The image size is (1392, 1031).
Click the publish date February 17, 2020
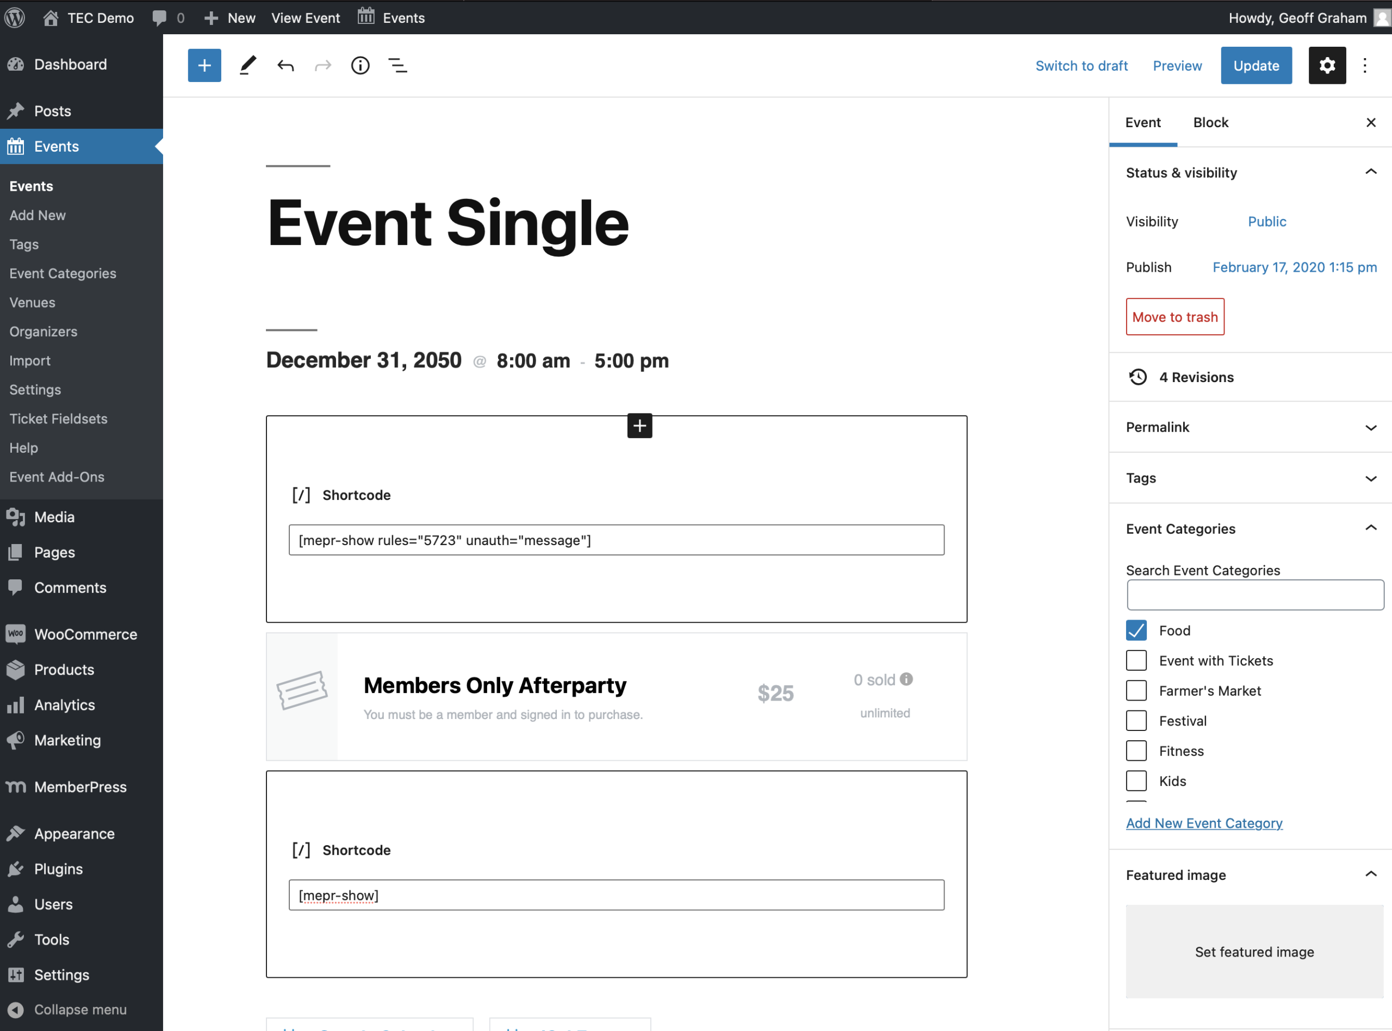(1295, 267)
